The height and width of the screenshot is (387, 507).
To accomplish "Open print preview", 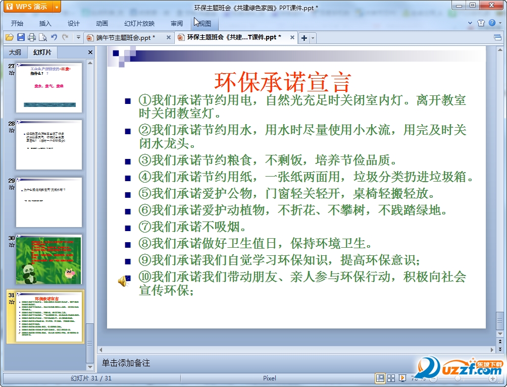I will click(x=42, y=37).
